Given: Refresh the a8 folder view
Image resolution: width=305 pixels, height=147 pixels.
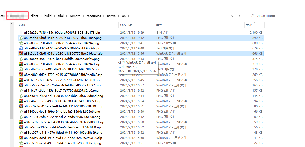Looking at the screenshot, I should 240,16.
